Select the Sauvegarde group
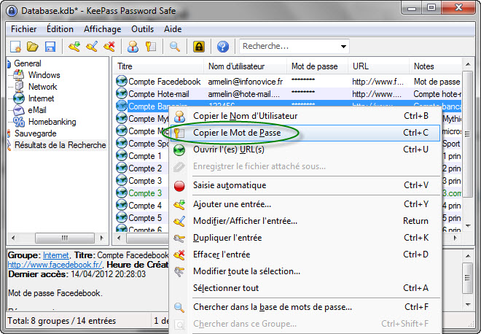Image resolution: width=481 pixels, height=334 pixels. pyautogui.click(x=36, y=133)
